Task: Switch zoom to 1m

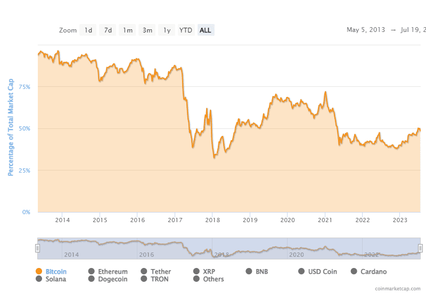Action: click(x=128, y=30)
